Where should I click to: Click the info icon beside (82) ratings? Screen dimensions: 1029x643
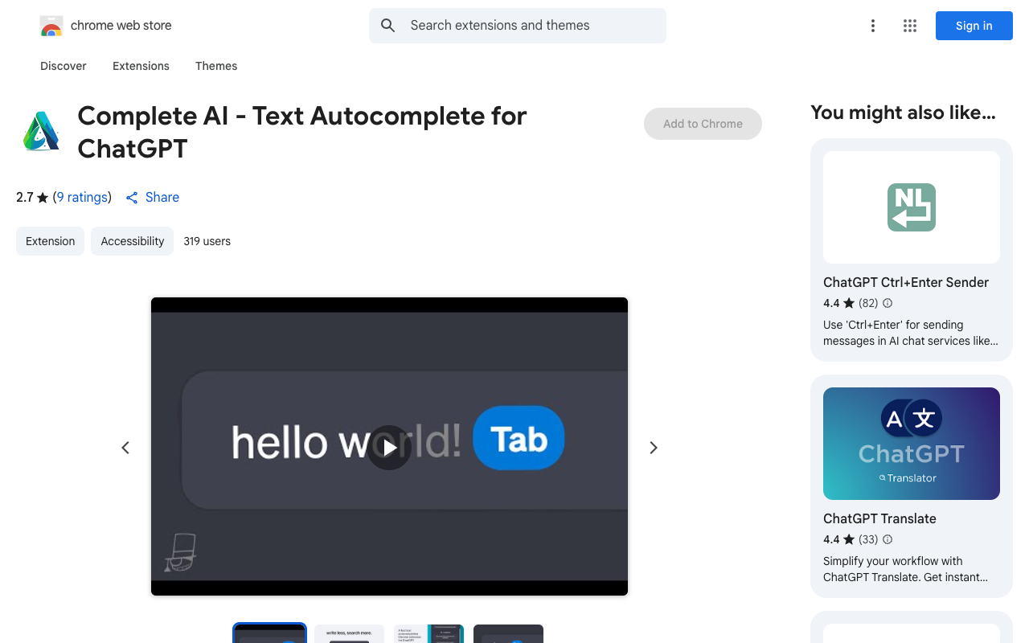[888, 303]
